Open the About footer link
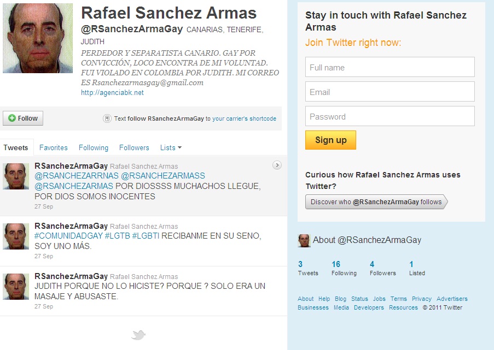This screenshot has height=350, width=494. point(306,299)
